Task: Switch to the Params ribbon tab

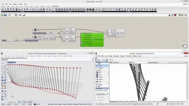Action: point(3,6)
